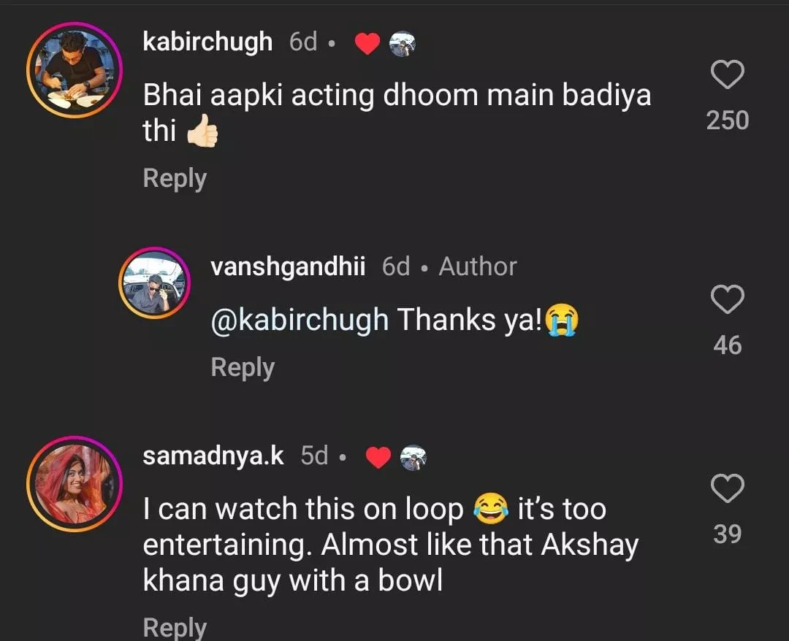
Task: View the 39 likes count on samadnya.k's comment
Action: [x=727, y=534]
